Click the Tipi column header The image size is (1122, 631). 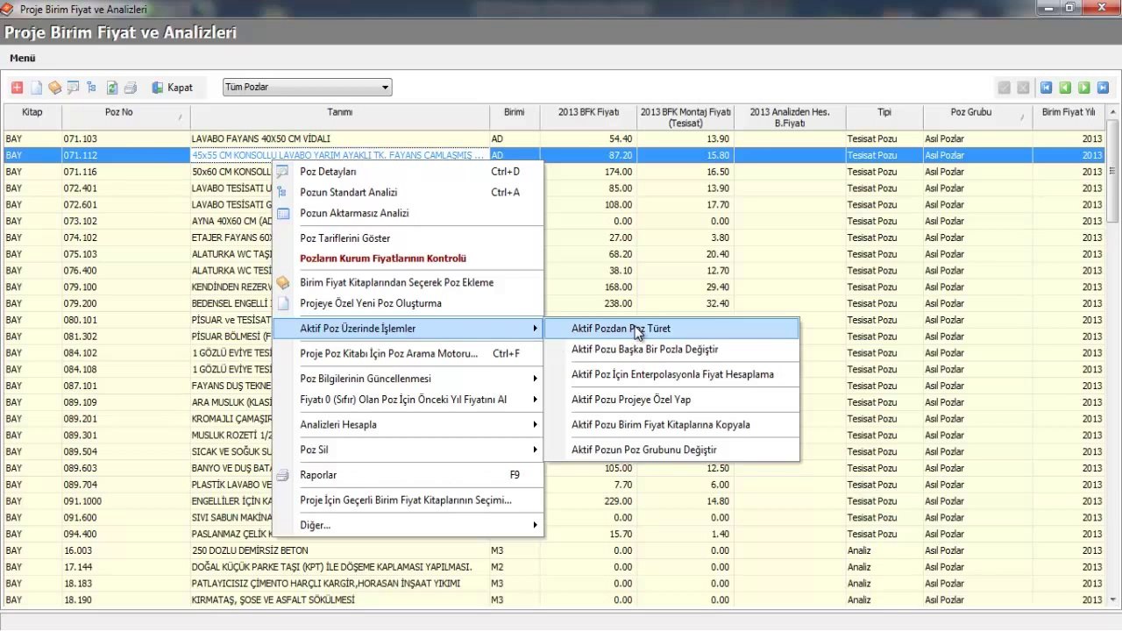(x=884, y=117)
